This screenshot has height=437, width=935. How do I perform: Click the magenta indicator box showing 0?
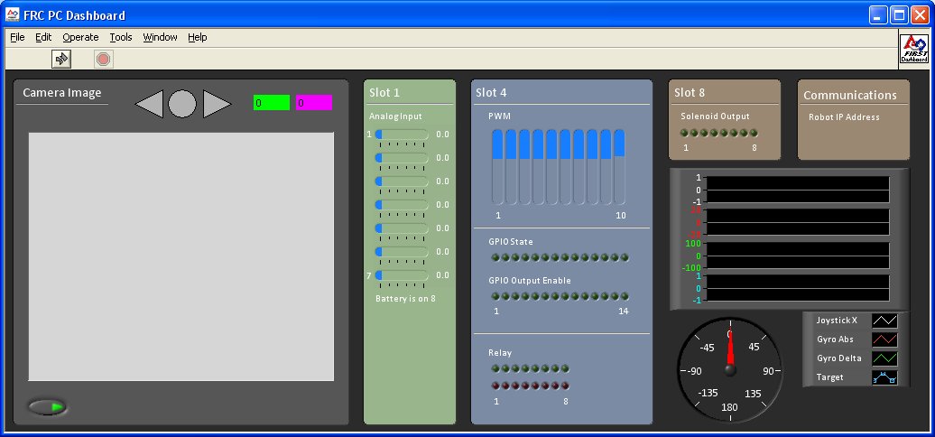[x=314, y=103]
